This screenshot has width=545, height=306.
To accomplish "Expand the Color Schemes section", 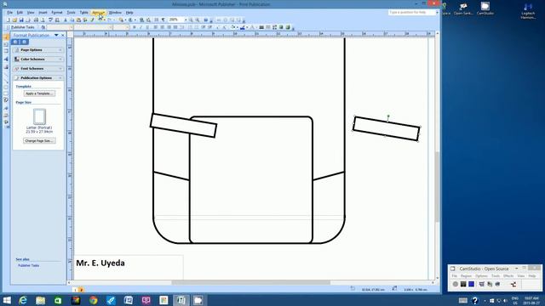I will (38, 59).
